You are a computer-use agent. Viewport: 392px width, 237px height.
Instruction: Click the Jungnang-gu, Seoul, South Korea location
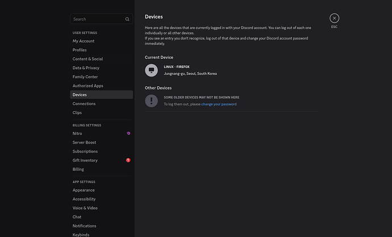click(190, 74)
